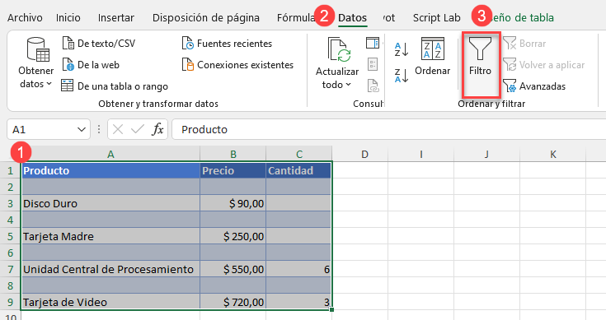606x320 pixels.
Task: Click the Avanzadas advanced filter icon
Action: coord(510,86)
